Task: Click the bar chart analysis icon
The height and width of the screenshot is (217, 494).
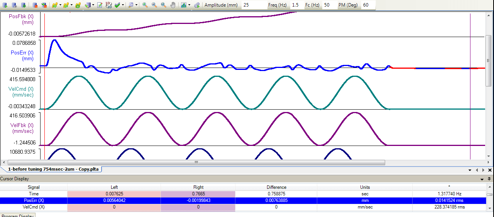Action: coord(183,5)
